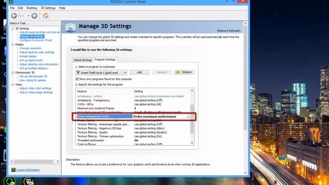Select Texture filtering - Anisotropic sample row
This screenshot has width=329, height=185.
(133, 124)
